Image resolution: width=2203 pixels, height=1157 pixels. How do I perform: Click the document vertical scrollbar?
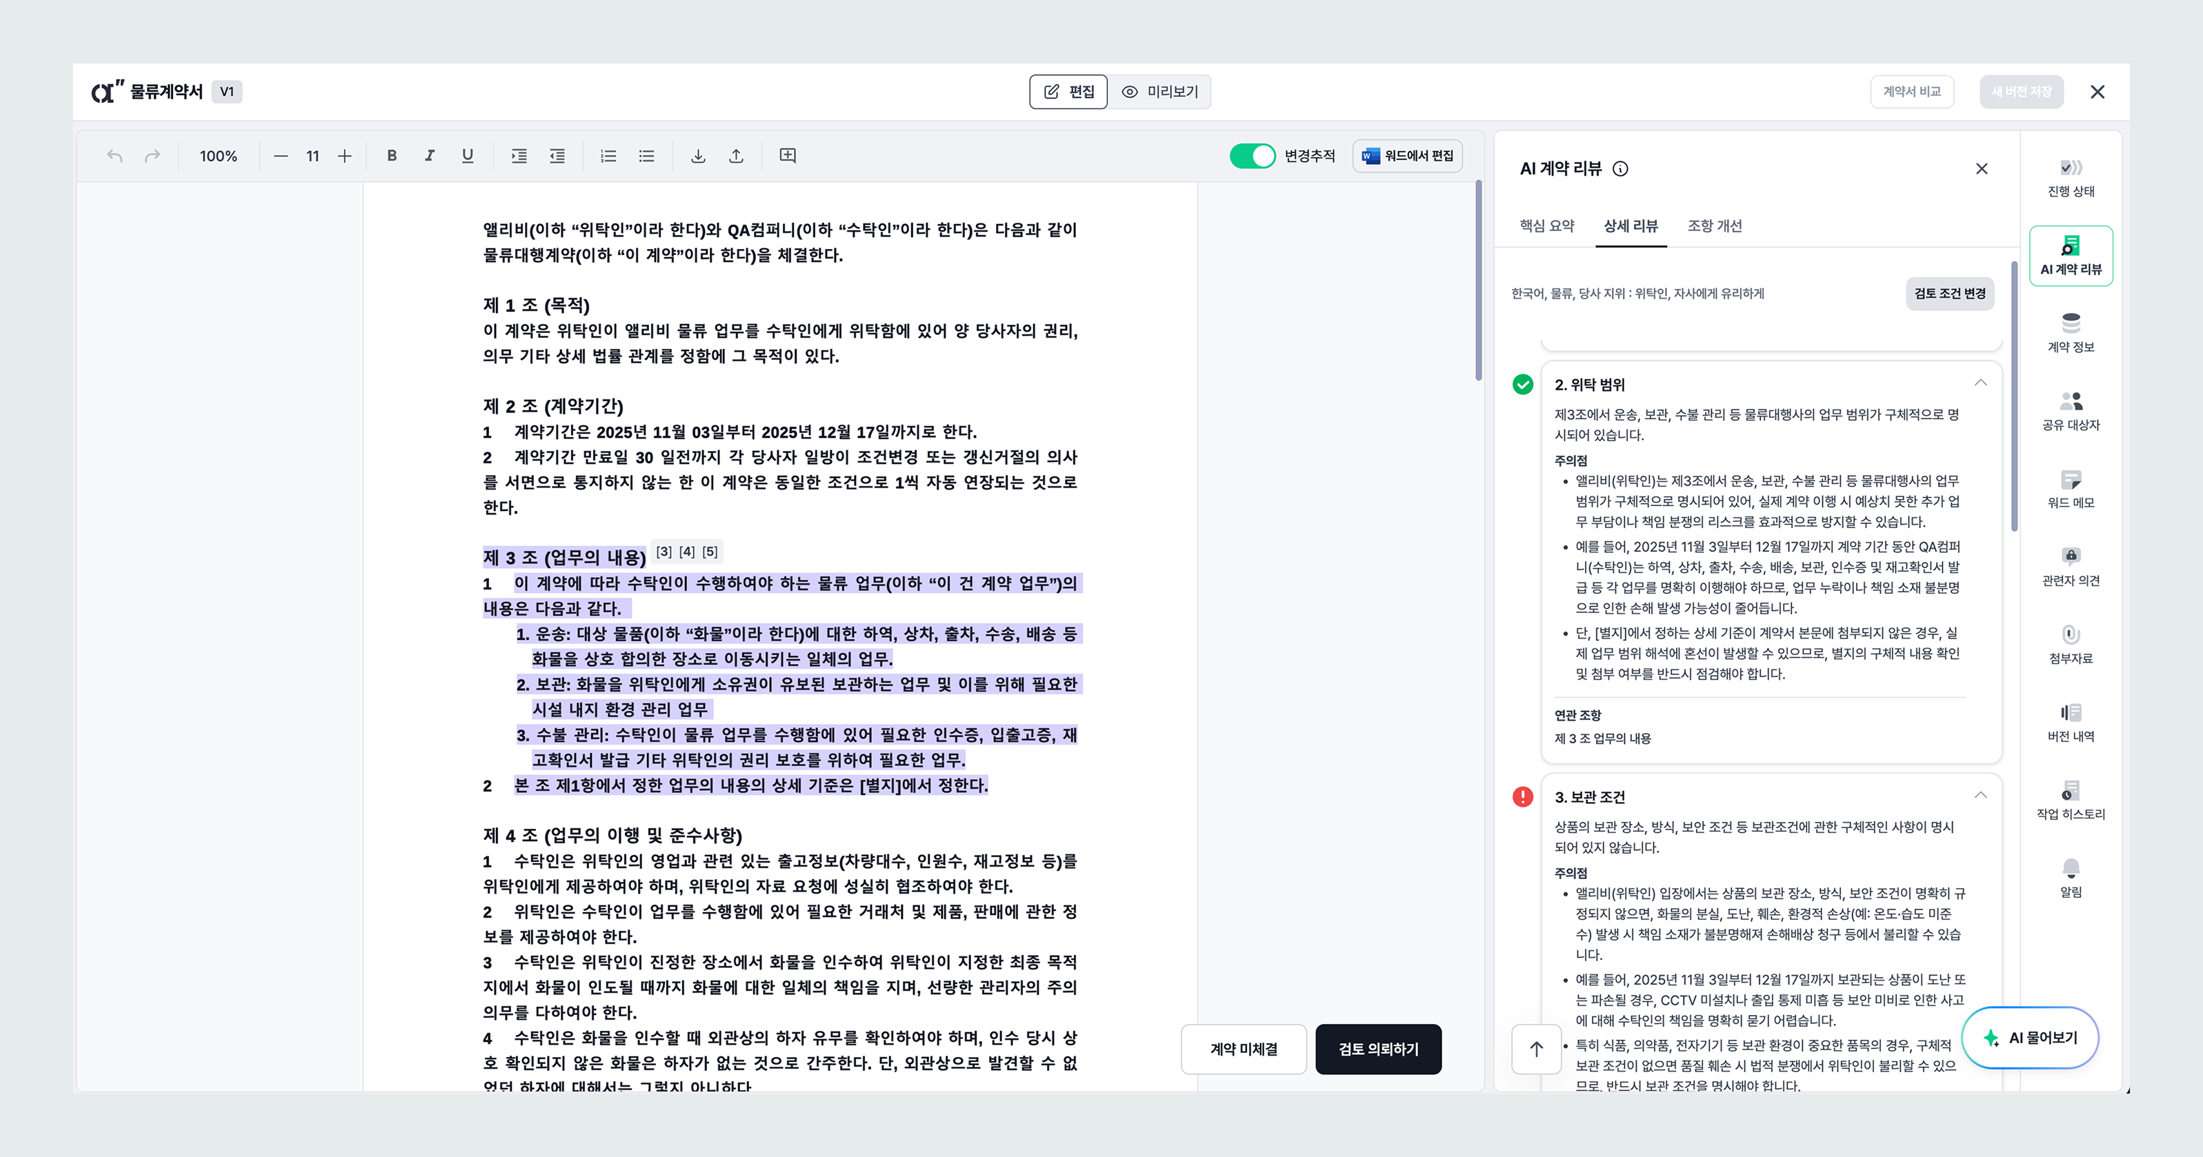(x=1478, y=282)
